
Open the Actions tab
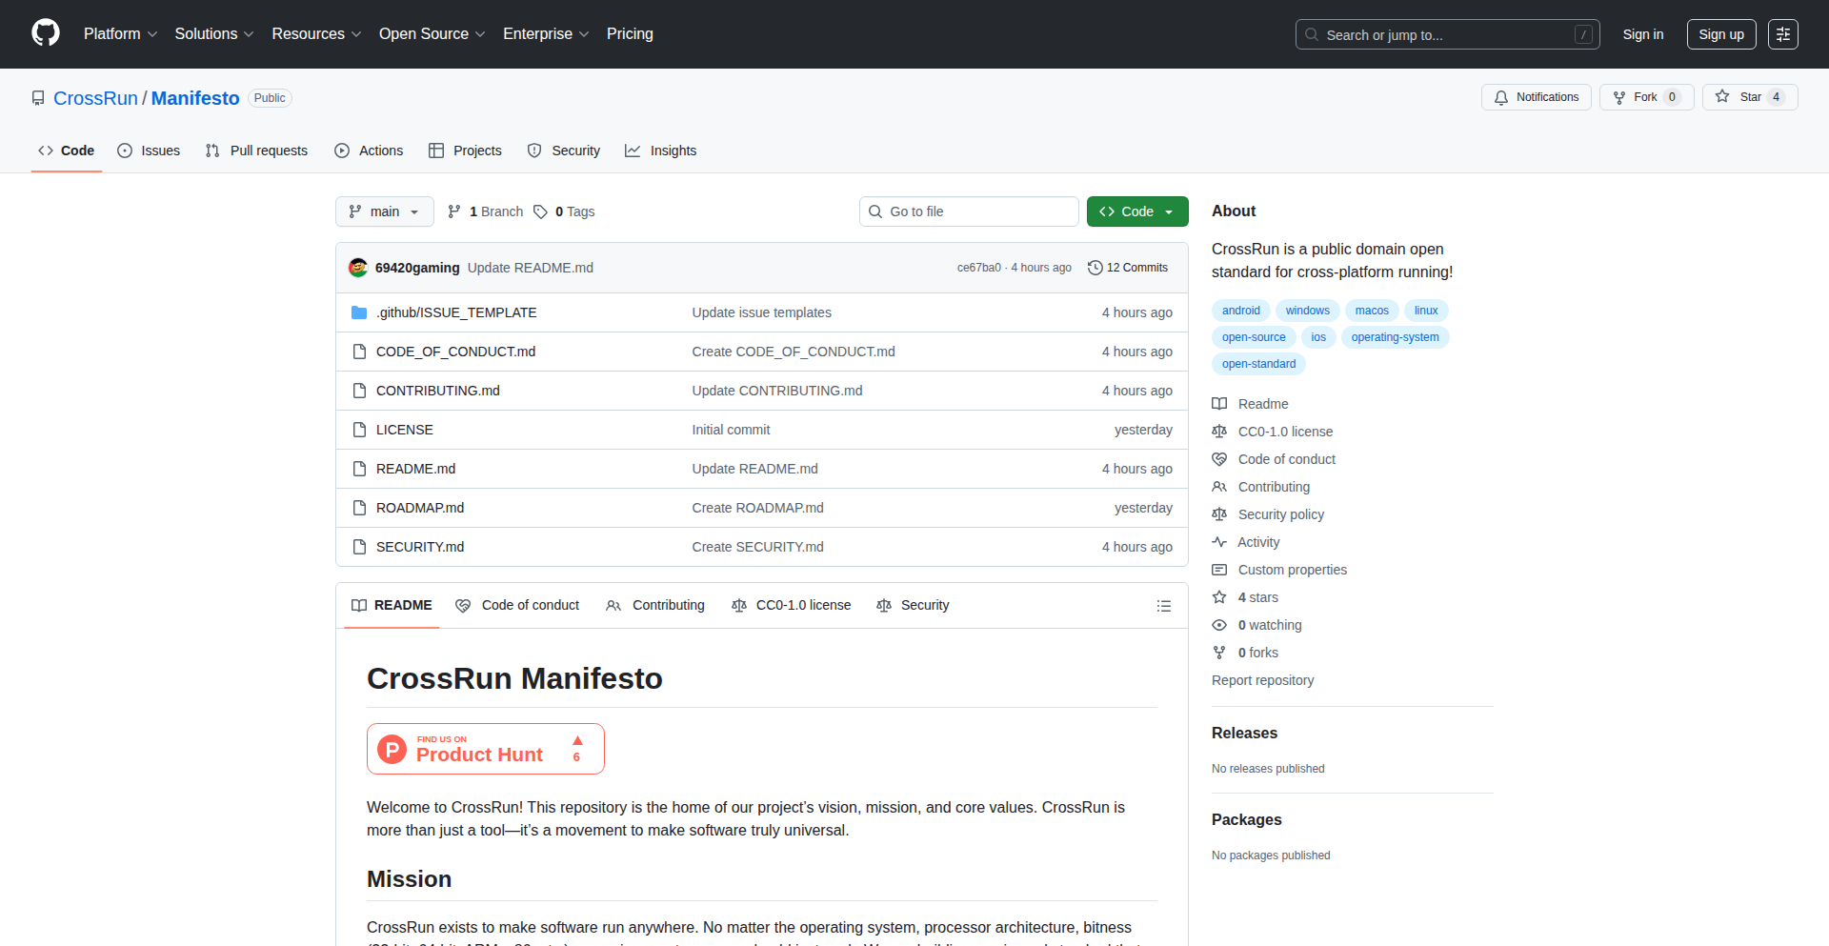(x=369, y=151)
